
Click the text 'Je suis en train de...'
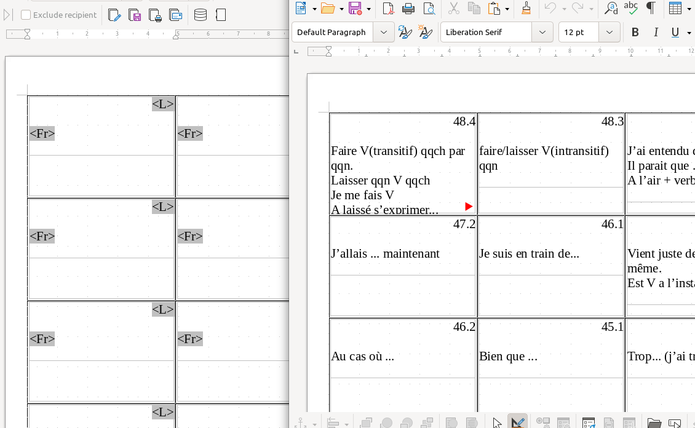point(529,254)
